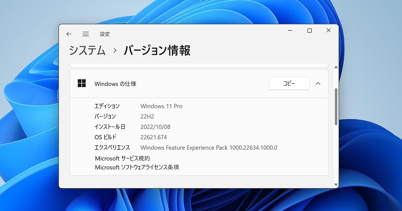402x211 pixels.
Task: Select install date '2022/10/08'
Action: pos(155,127)
